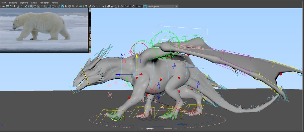The height and width of the screenshot is (132, 304).
Task: Click X-Ray Active Components icon
Action: [112, 6]
